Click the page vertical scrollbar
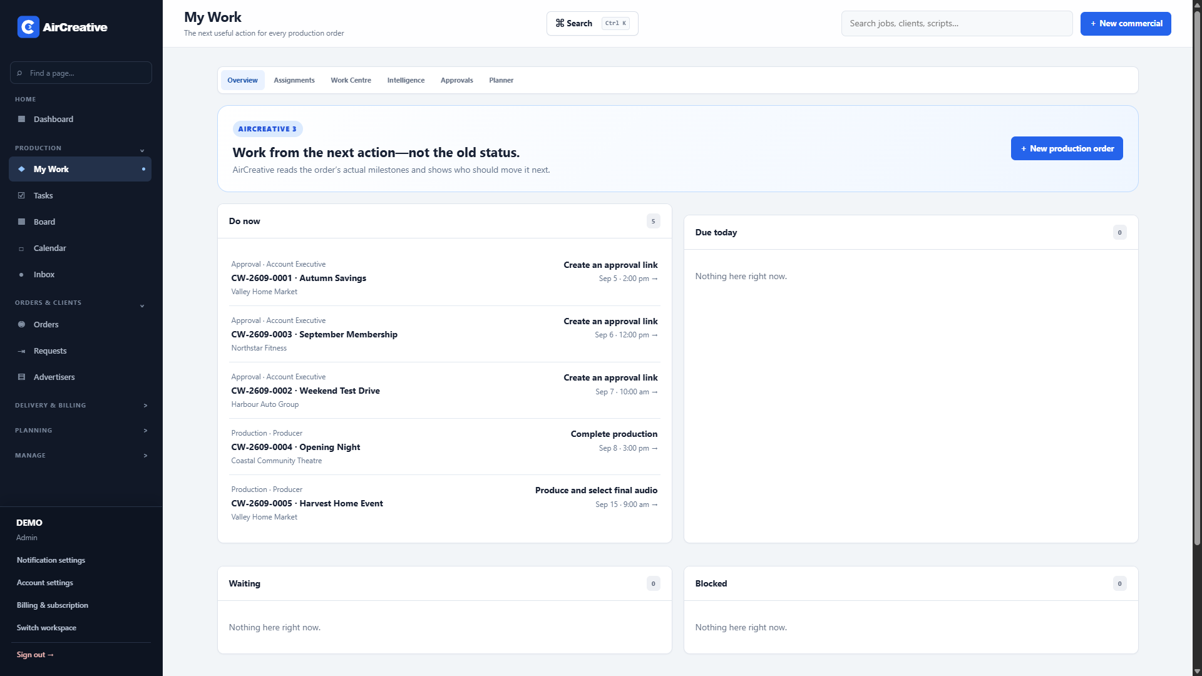Viewport: 1202px width, 676px height. tap(1197, 279)
